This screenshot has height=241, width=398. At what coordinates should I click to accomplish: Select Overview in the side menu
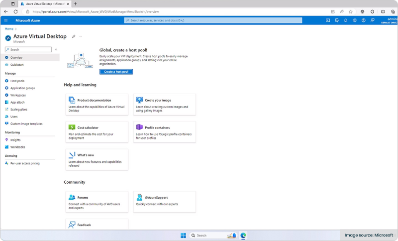click(30, 57)
